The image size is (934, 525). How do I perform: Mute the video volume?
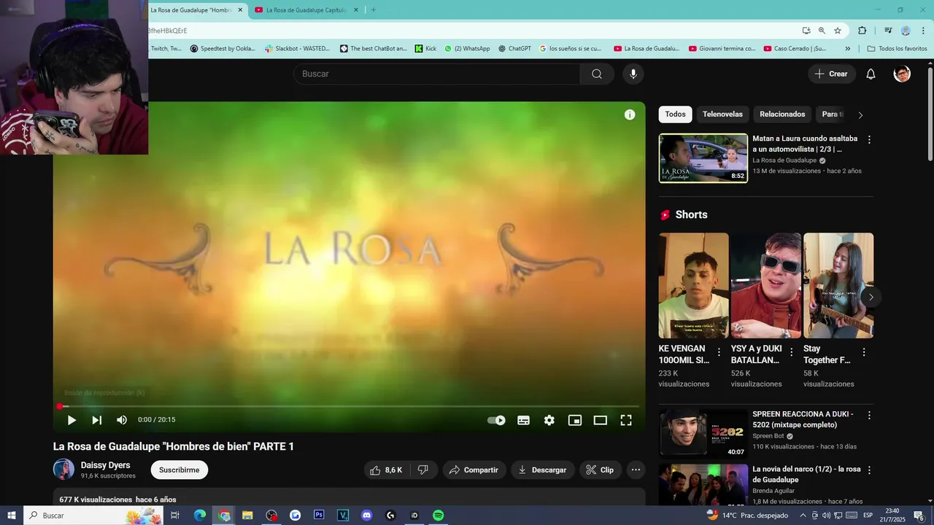(122, 420)
